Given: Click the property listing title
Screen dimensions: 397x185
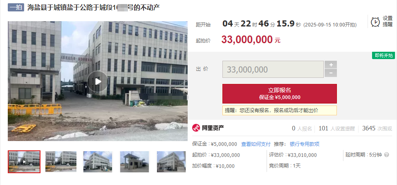Looking at the screenshot, I should (x=94, y=8).
